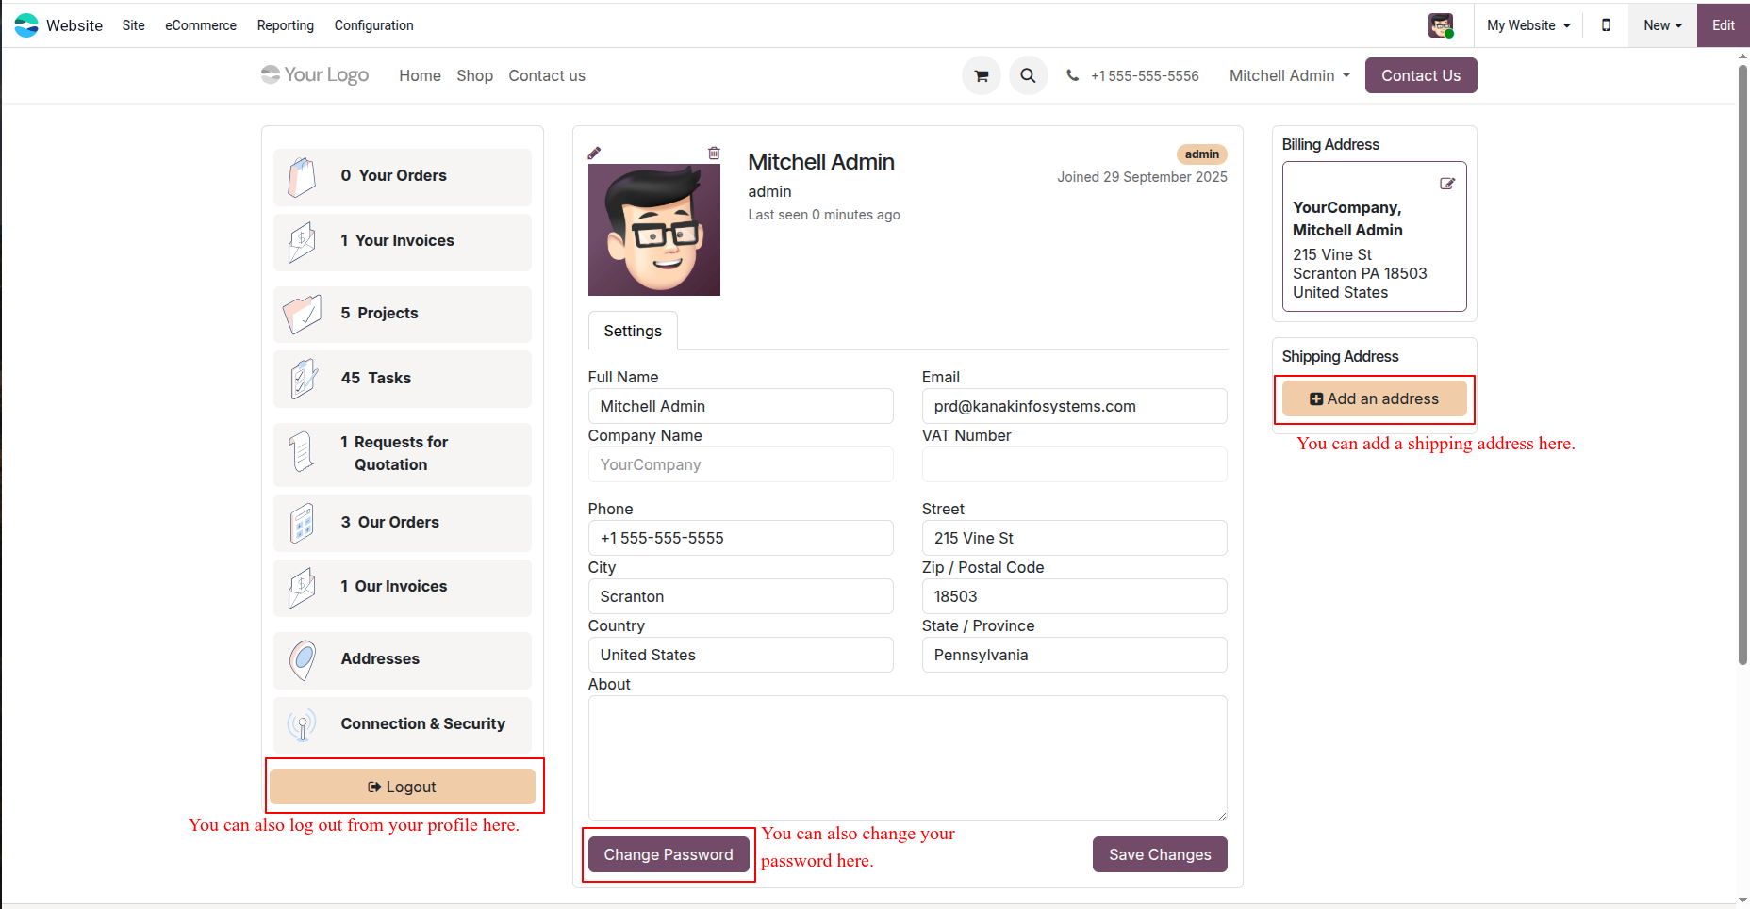Click the About text area
The height and width of the screenshot is (909, 1750).
point(908,758)
